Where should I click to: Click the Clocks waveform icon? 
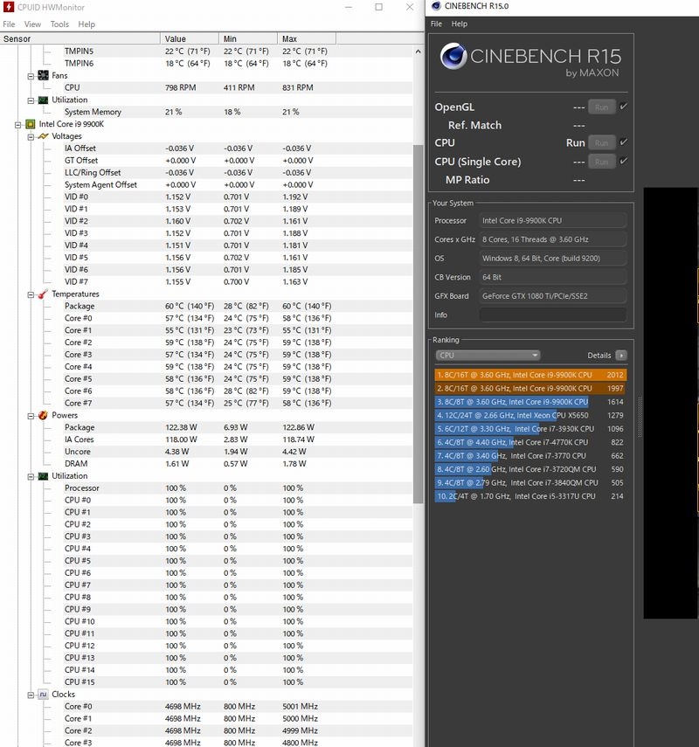(44, 694)
